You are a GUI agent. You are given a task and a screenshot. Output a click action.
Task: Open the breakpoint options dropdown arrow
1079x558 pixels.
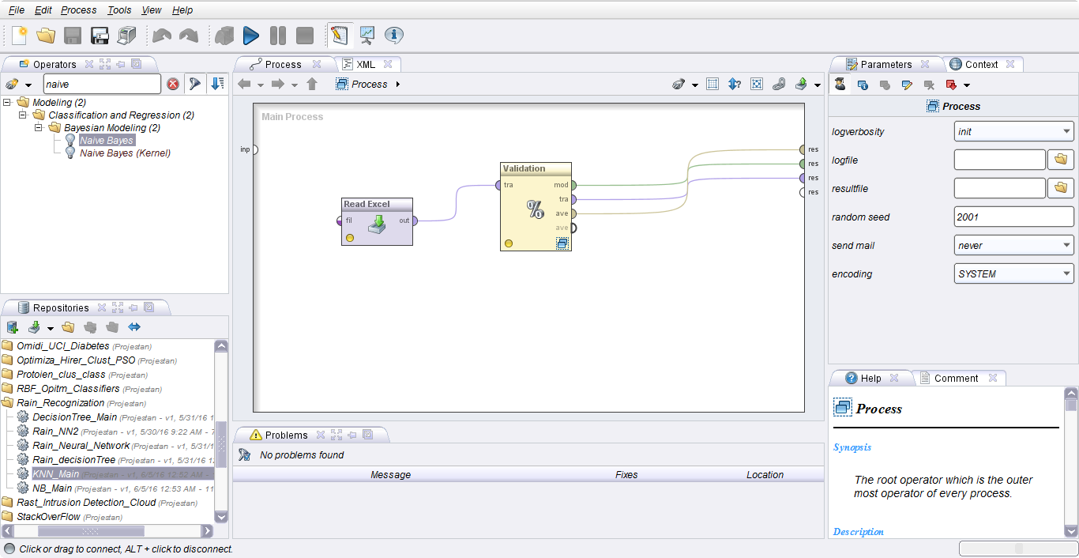[967, 85]
